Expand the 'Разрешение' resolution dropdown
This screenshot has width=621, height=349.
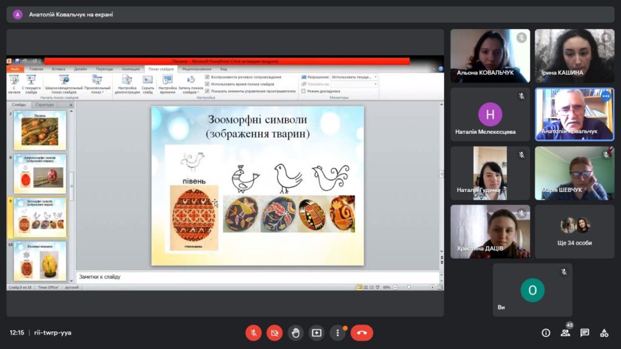(375, 77)
